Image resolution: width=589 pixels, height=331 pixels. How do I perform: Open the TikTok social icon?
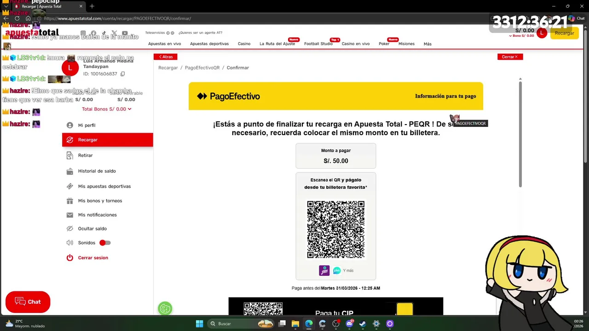coord(104,33)
